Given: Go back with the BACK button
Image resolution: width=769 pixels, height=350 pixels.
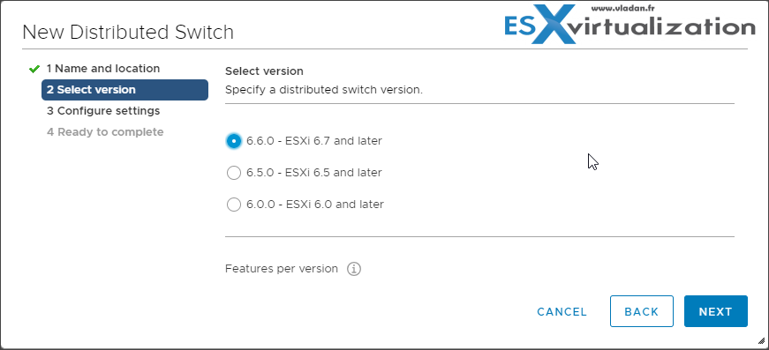Looking at the screenshot, I should [642, 311].
